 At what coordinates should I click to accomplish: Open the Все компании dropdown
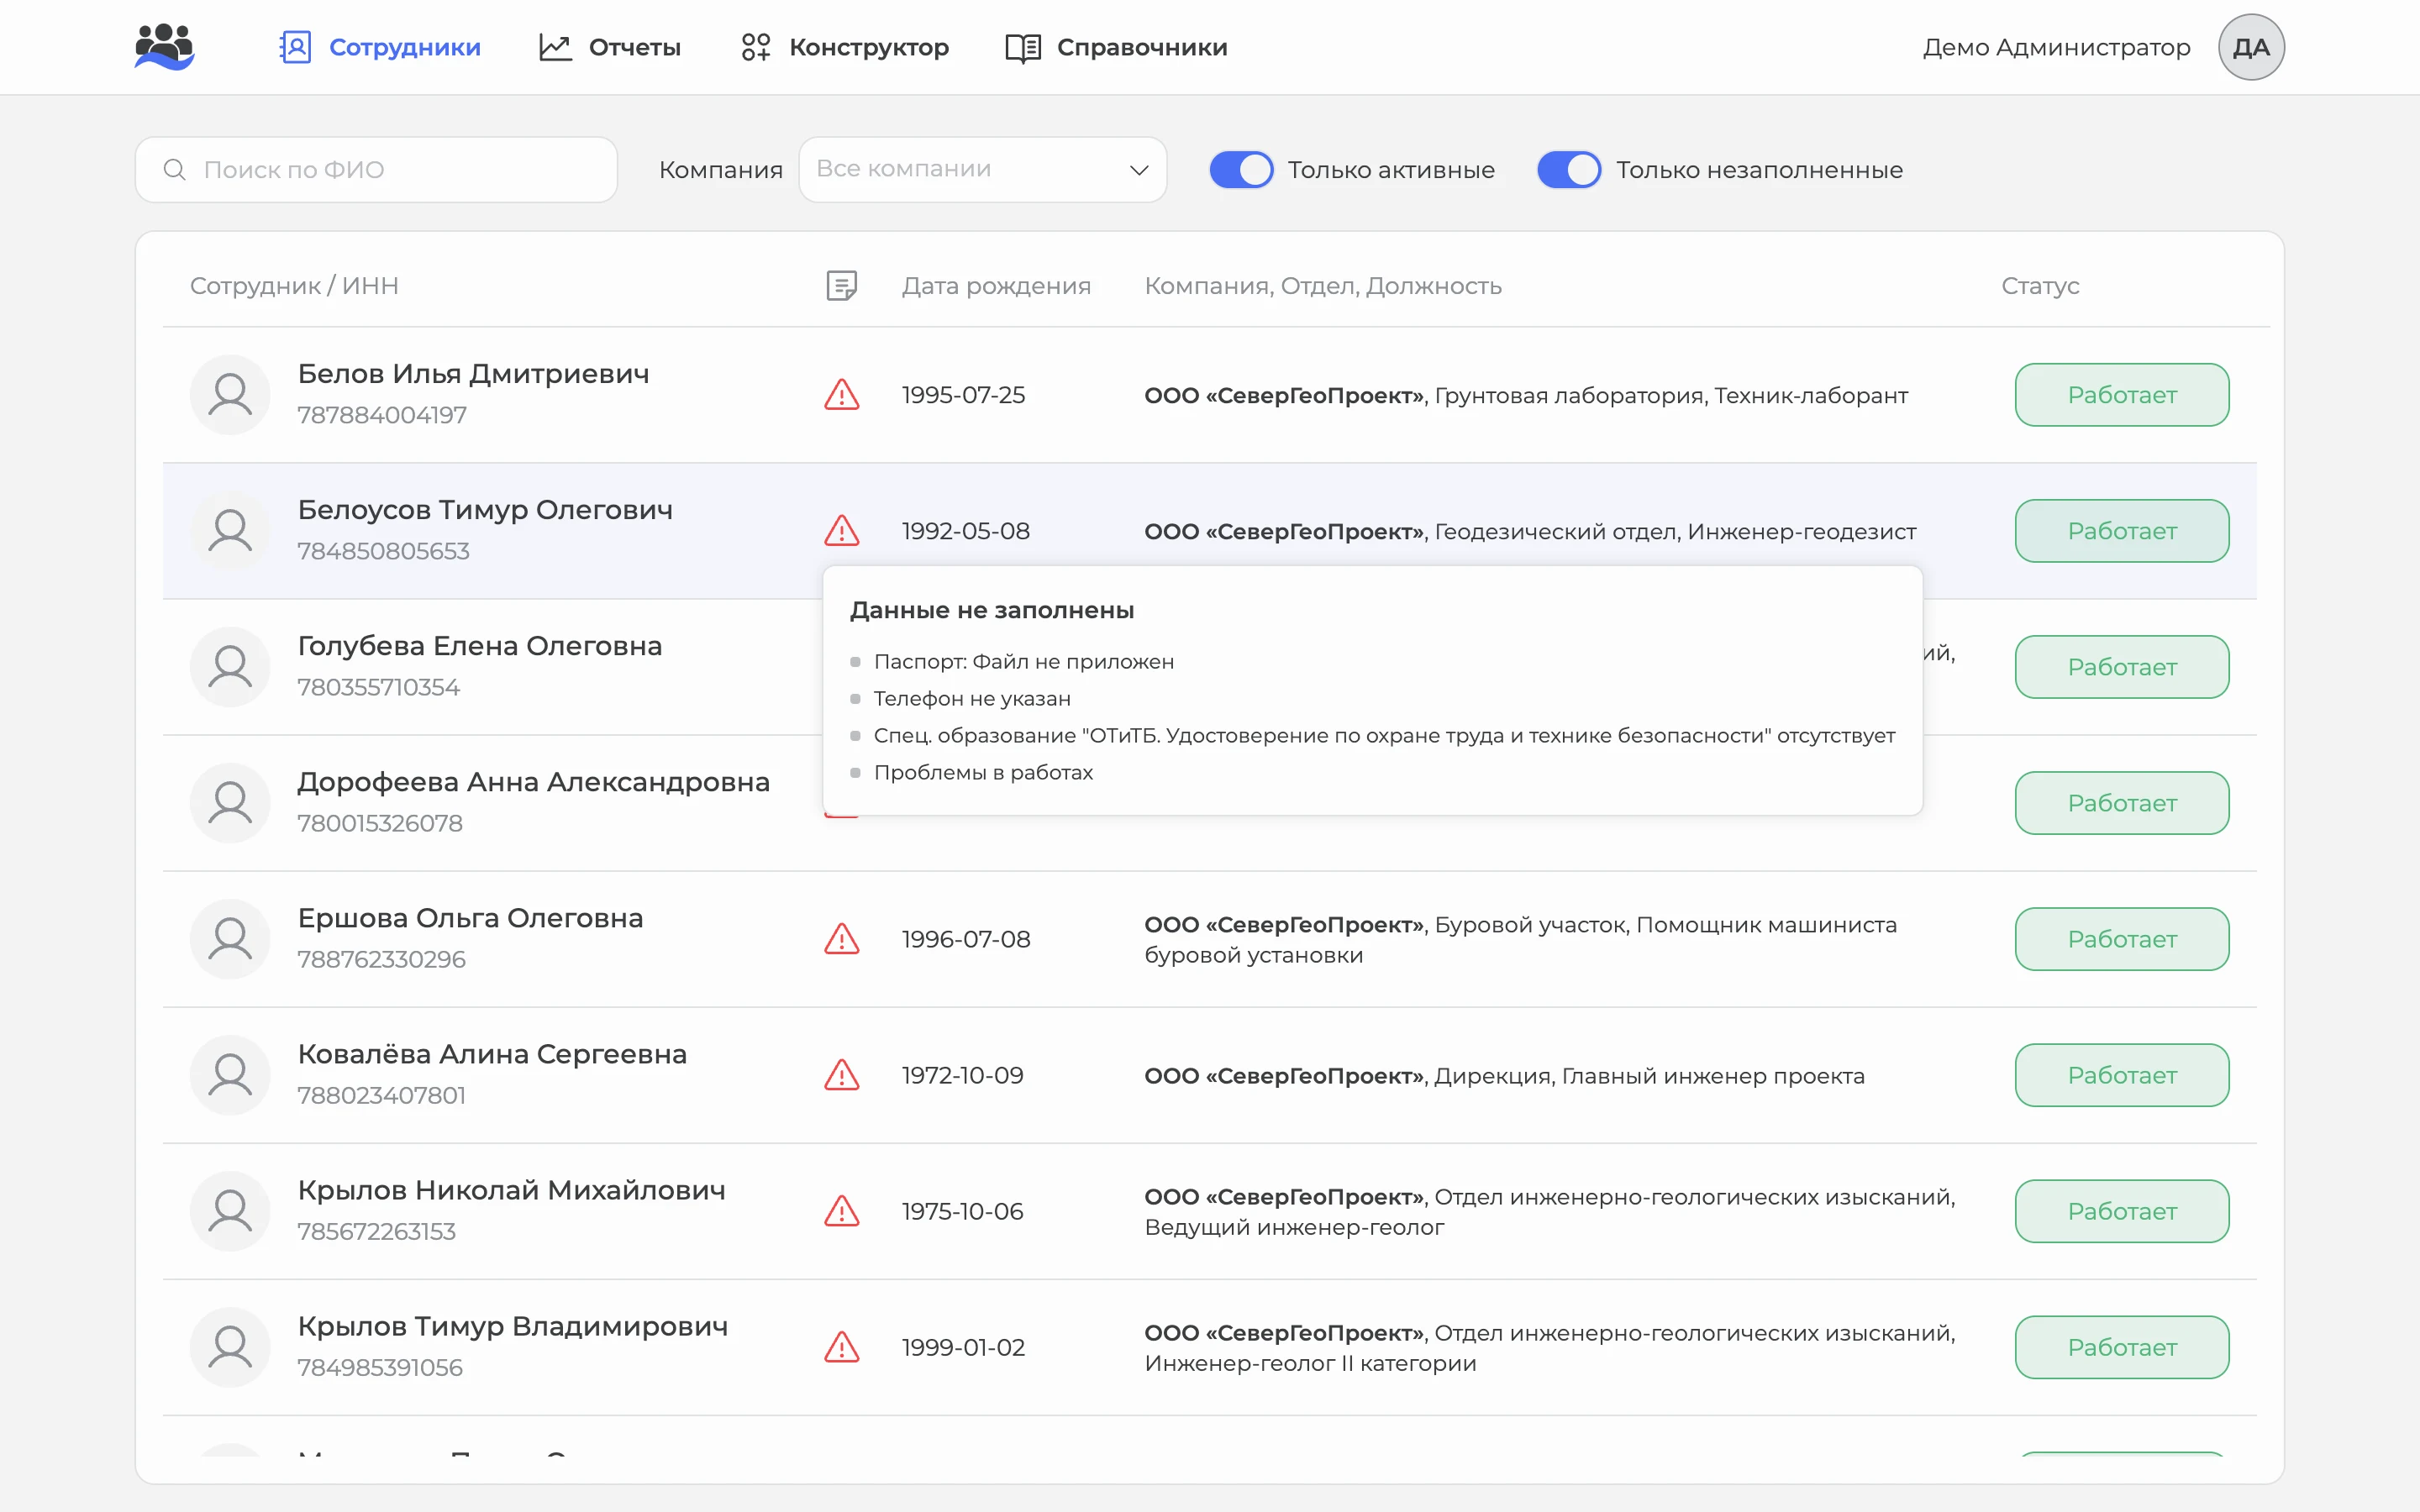pos(983,170)
